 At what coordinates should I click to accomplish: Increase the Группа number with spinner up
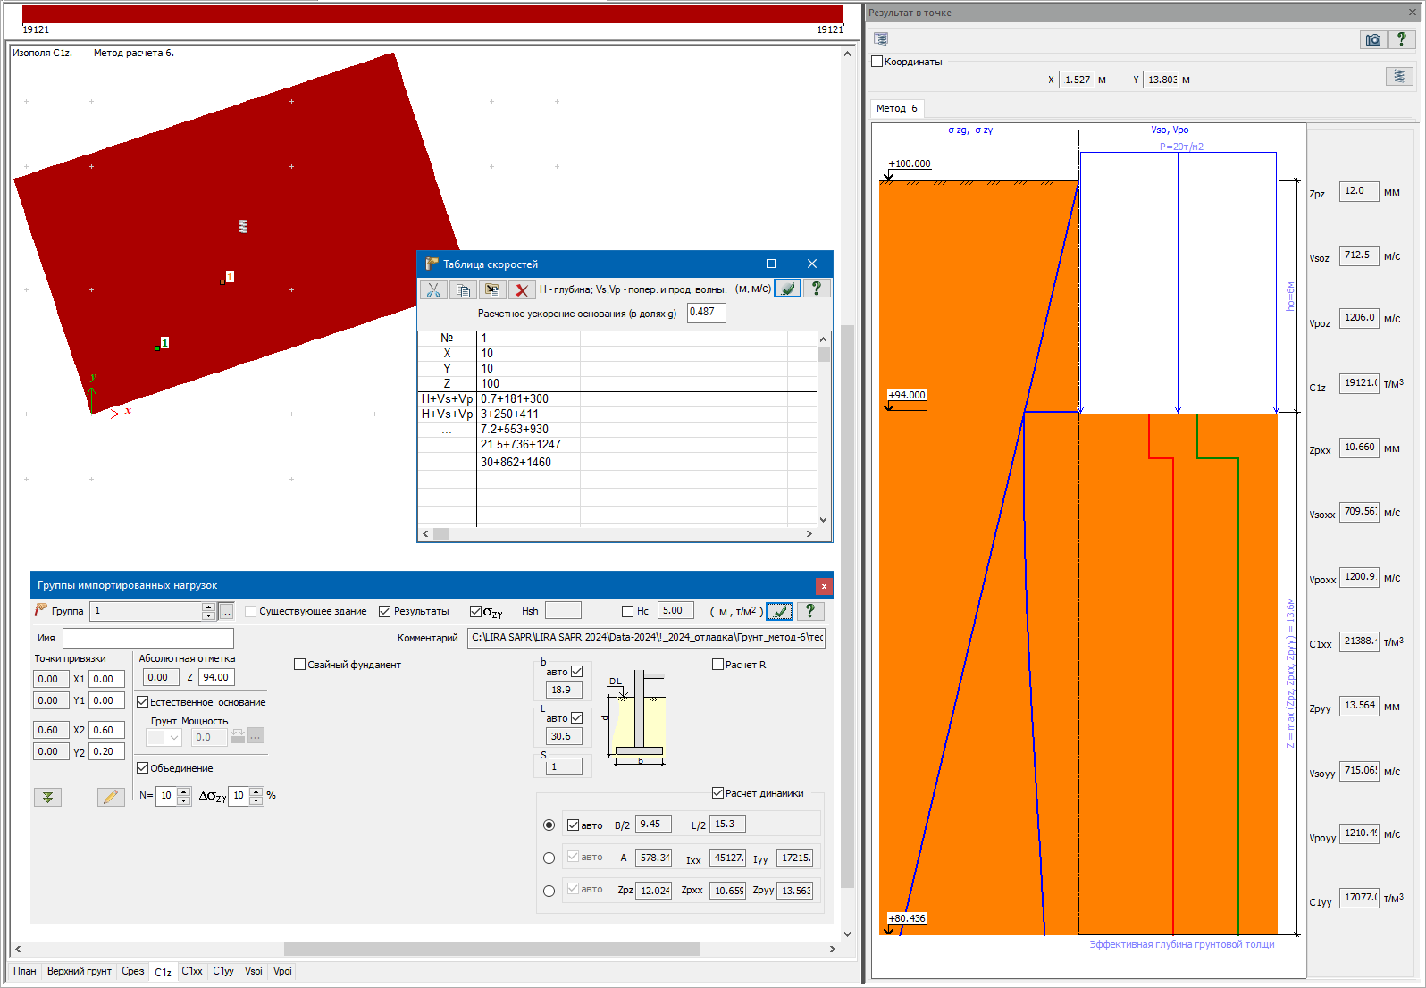208,607
